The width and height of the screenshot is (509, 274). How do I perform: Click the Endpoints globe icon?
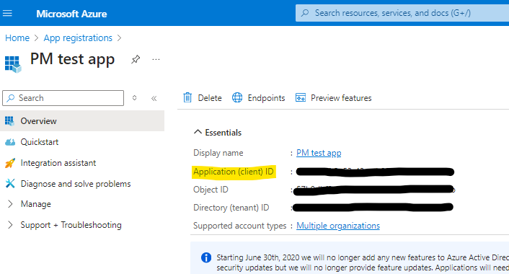tap(237, 97)
